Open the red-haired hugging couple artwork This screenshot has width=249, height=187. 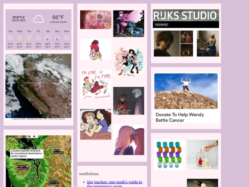tap(96, 49)
